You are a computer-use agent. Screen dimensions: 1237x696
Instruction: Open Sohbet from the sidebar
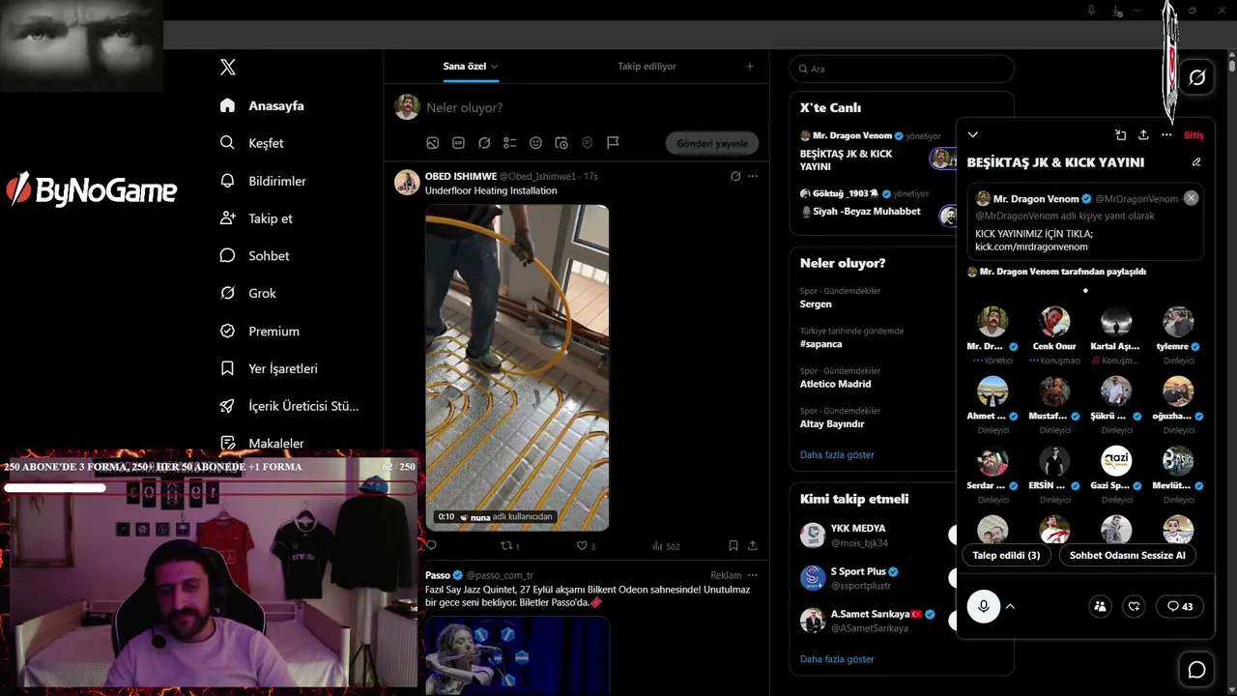tap(255, 256)
